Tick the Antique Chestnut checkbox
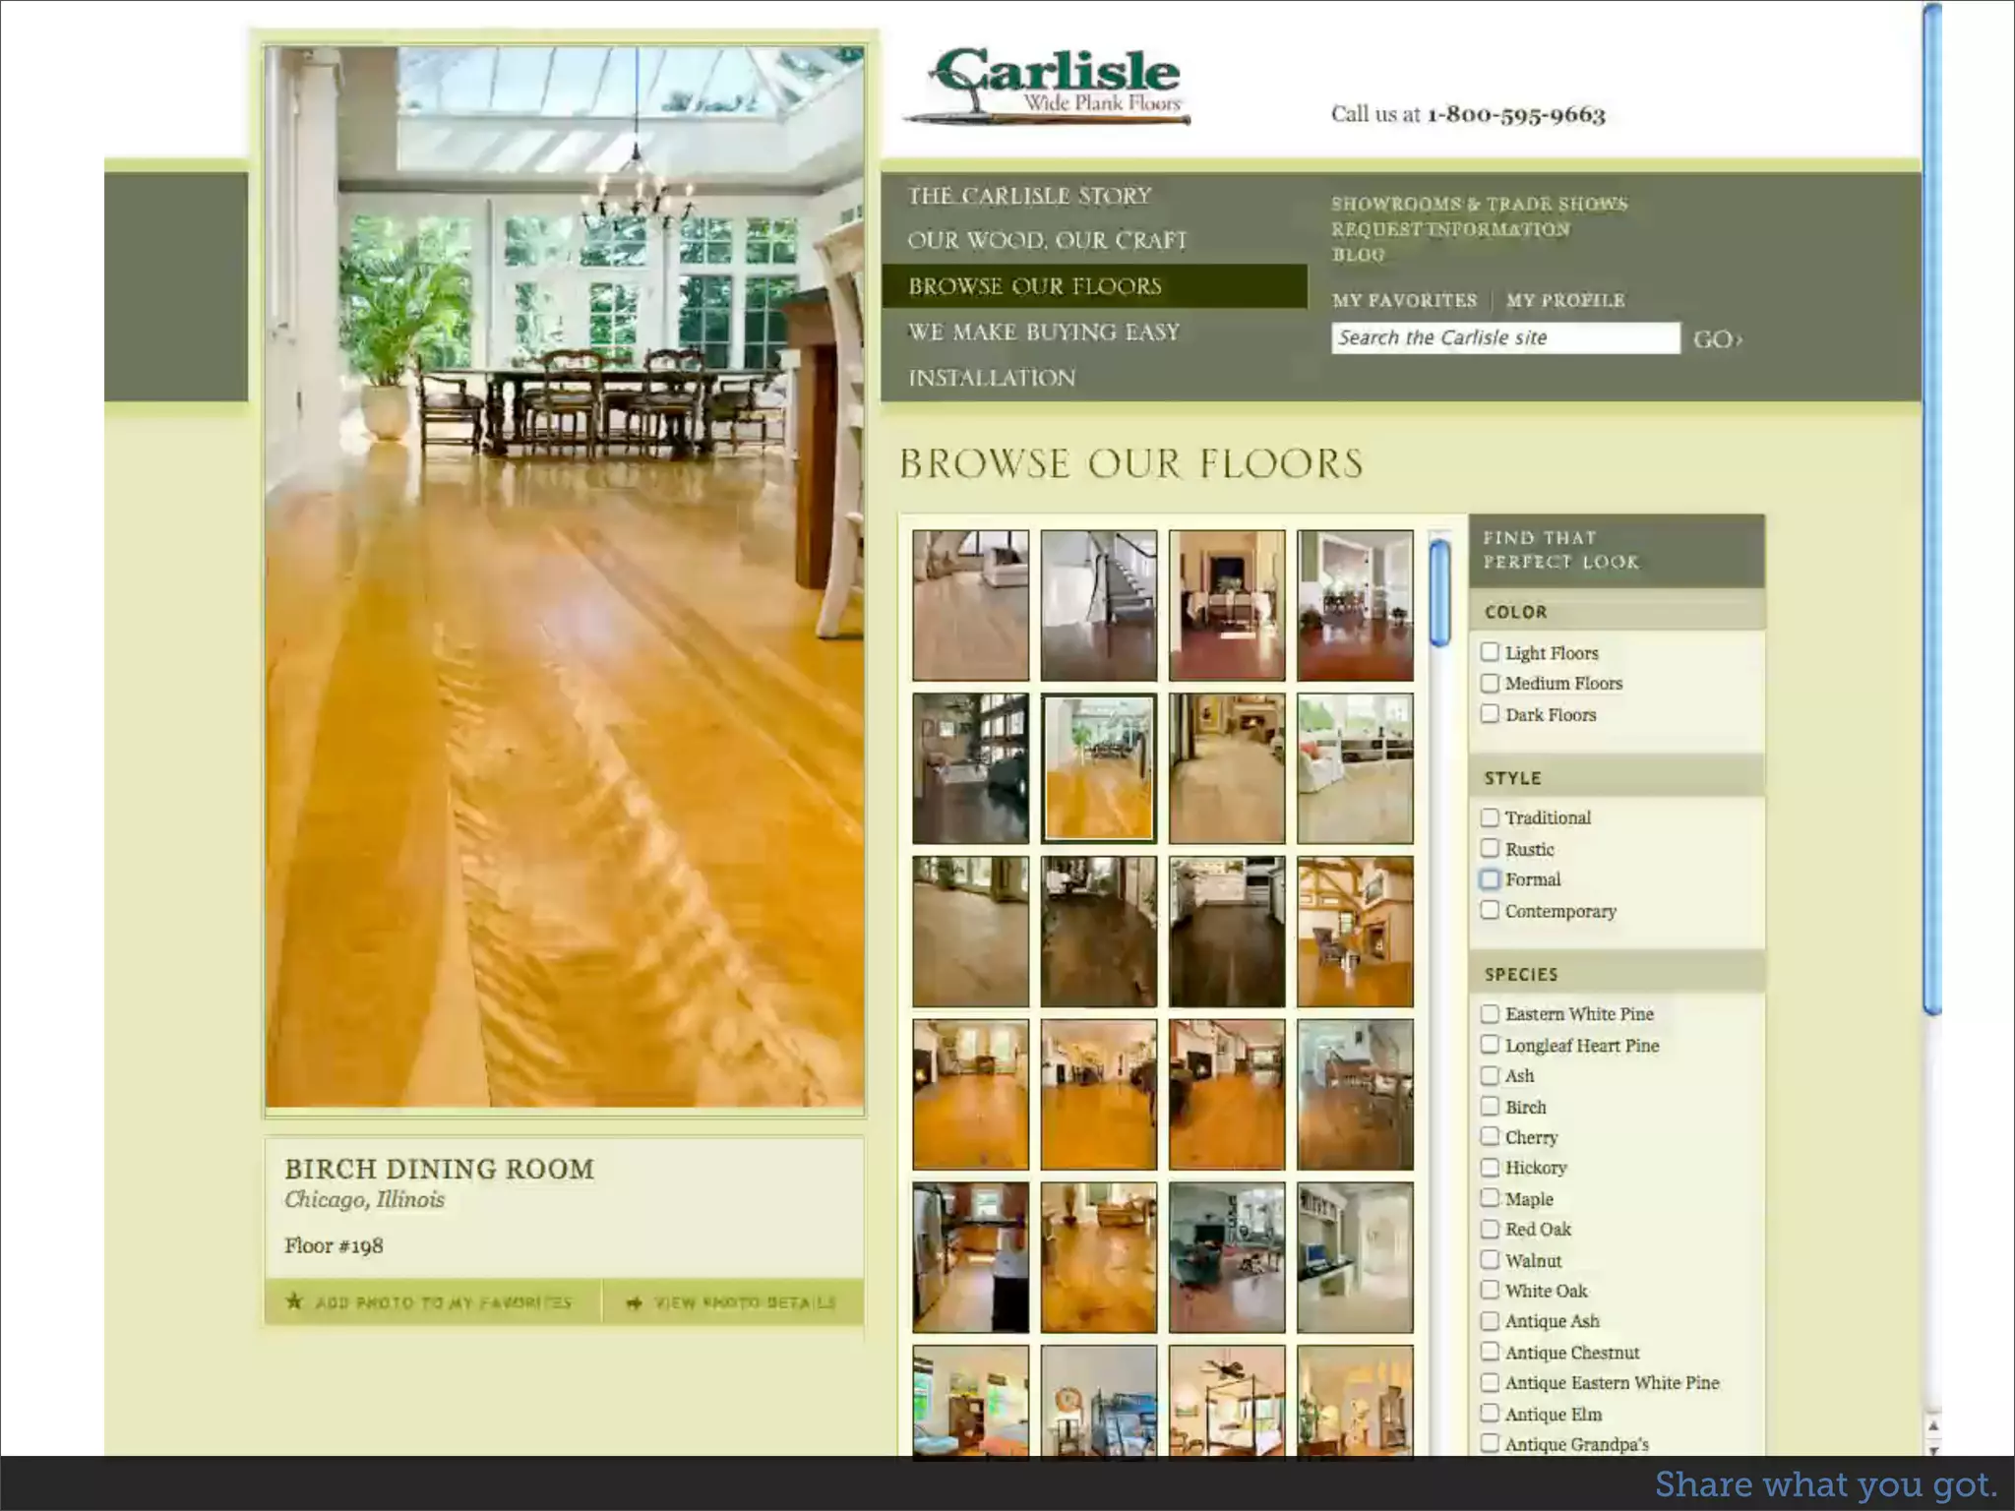The width and height of the screenshot is (2015, 1511). coord(1490,1352)
